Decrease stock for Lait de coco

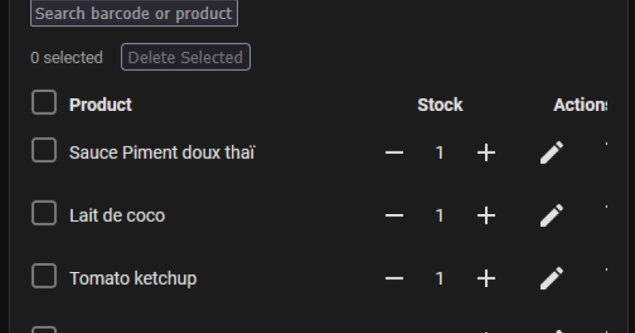pos(394,215)
